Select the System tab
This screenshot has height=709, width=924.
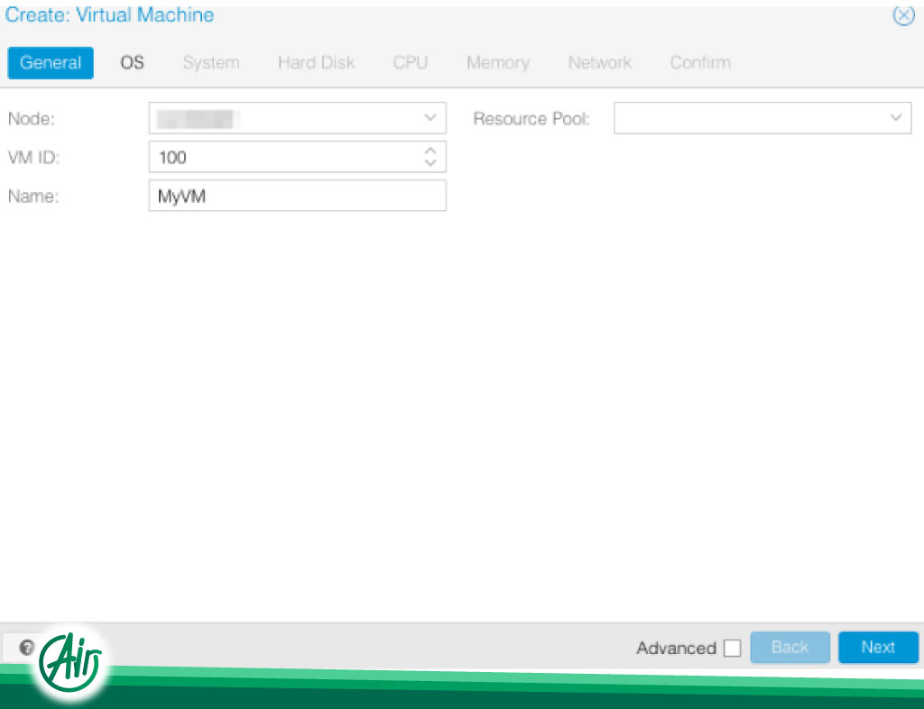pyautogui.click(x=211, y=62)
